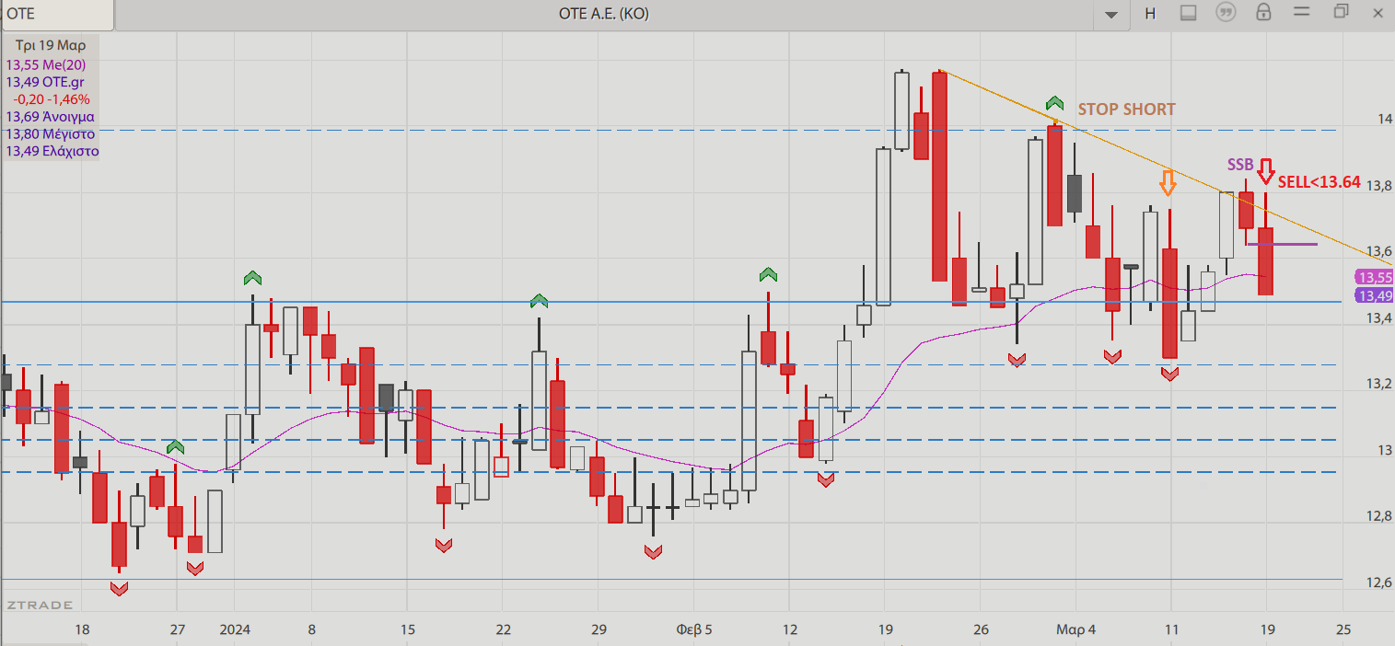Click the 13,2 level on the price axis
The height and width of the screenshot is (646, 1395).
pos(1378,384)
